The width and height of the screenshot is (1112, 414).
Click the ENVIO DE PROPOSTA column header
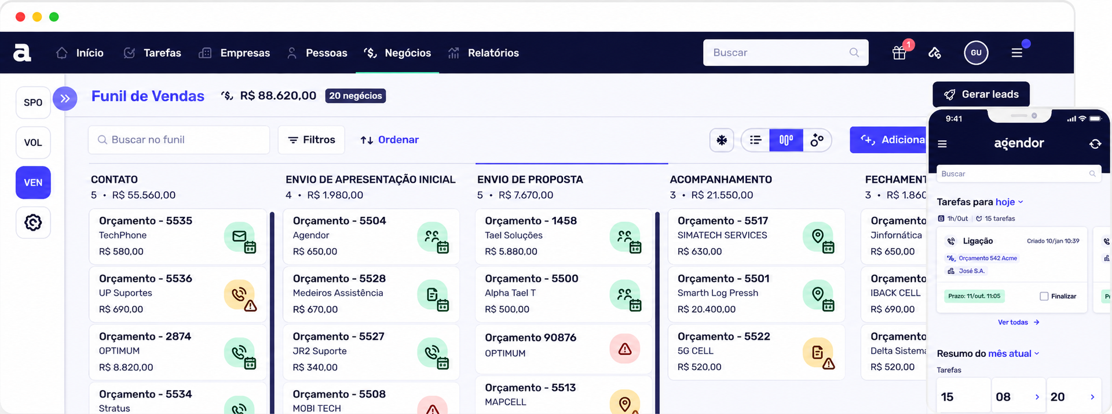530,179
